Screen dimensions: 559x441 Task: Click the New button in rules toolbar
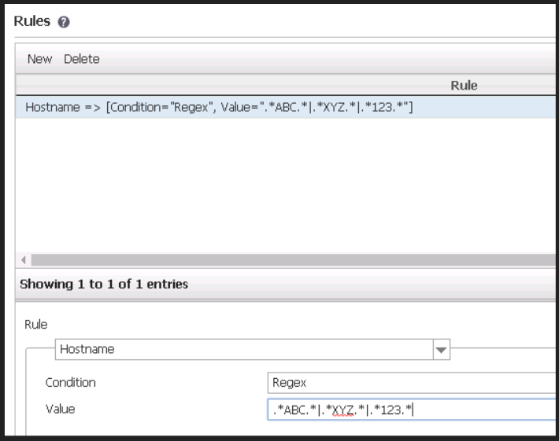pyautogui.click(x=39, y=59)
